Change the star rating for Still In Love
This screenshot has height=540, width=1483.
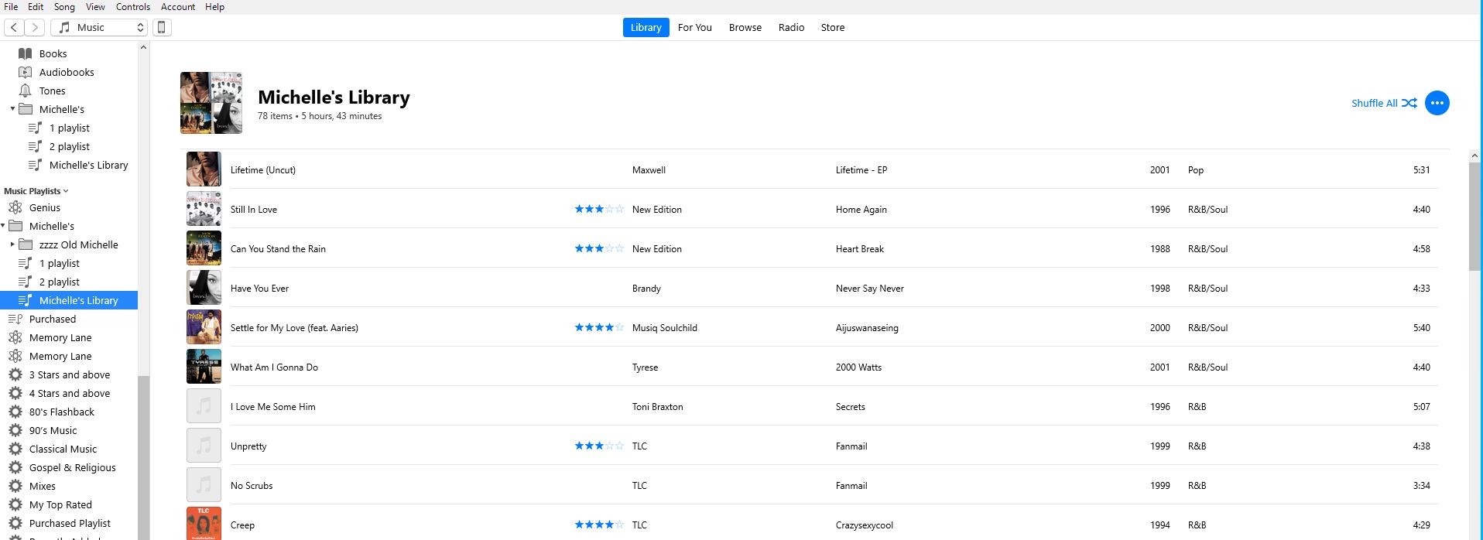point(599,209)
